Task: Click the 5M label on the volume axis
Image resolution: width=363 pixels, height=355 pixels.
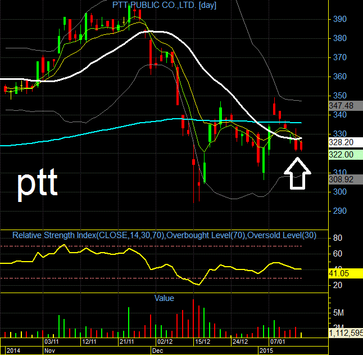Action: [338, 313]
